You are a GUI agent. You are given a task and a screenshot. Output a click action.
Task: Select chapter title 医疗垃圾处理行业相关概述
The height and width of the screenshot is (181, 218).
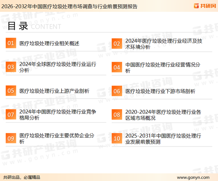tap(49, 43)
